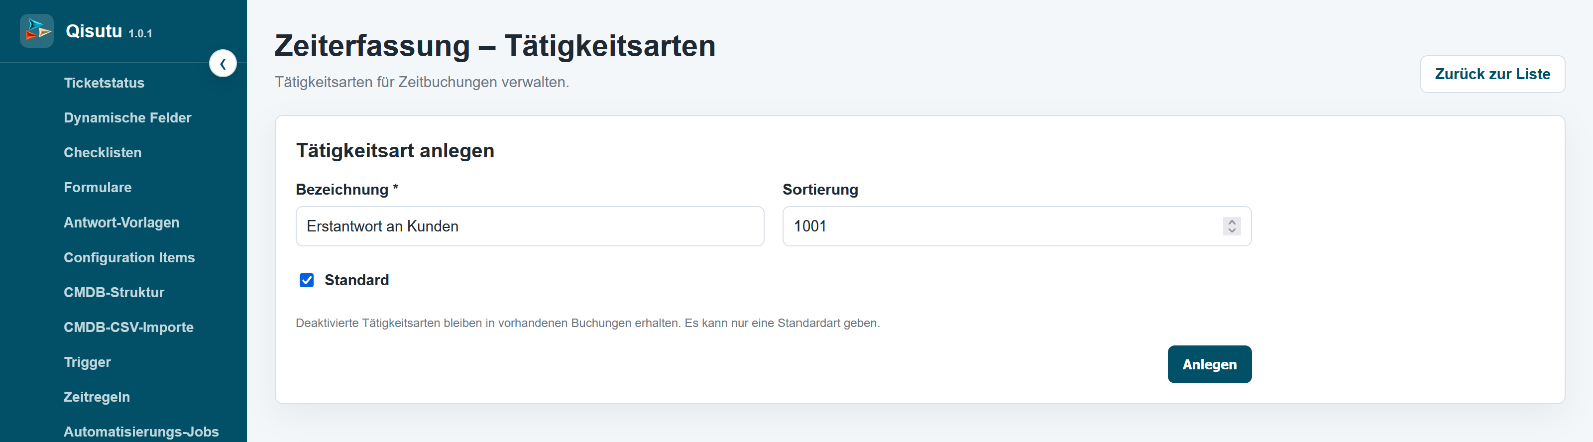Screen dimensions: 1593x442
Task: Focus the Bezeichnung text field
Action: 529,226
